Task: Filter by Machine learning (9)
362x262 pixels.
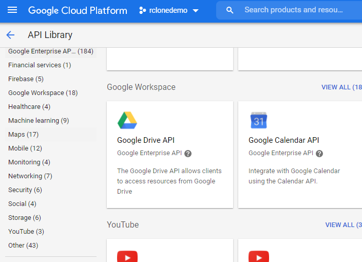Action: (39, 121)
